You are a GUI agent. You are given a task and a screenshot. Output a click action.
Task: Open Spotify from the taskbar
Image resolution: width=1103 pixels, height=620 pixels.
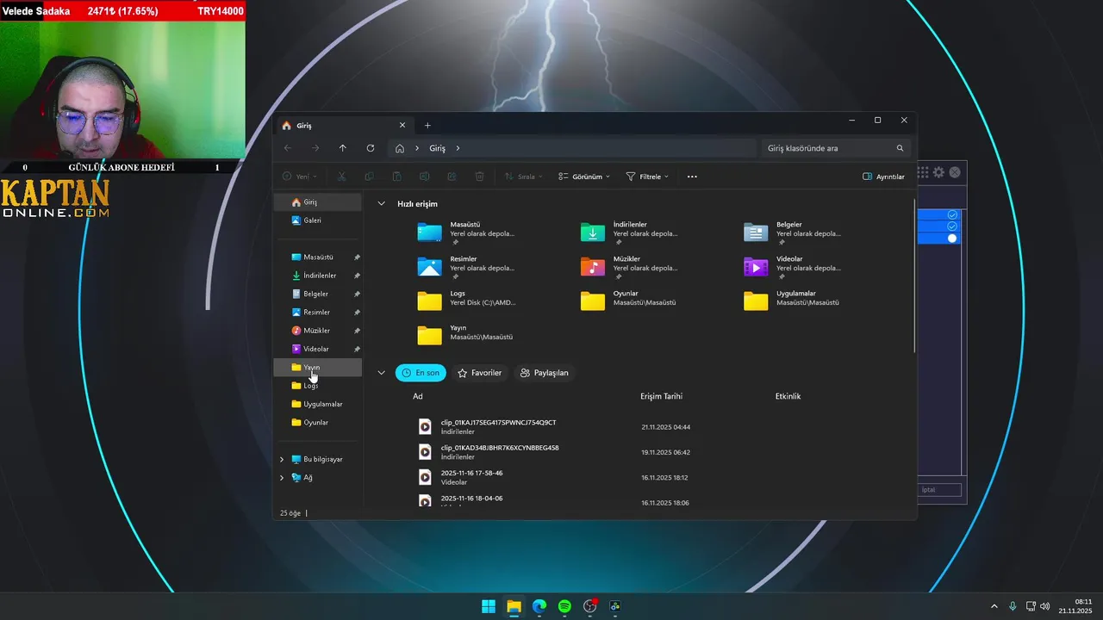tap(564, 606)
